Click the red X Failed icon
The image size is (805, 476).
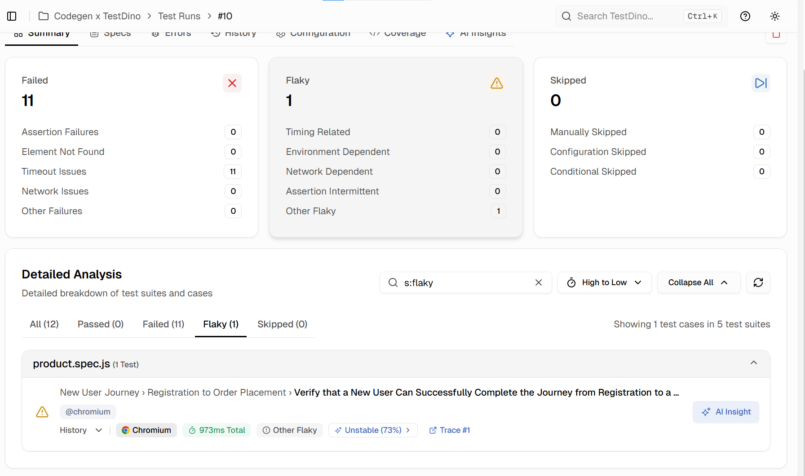232,83
